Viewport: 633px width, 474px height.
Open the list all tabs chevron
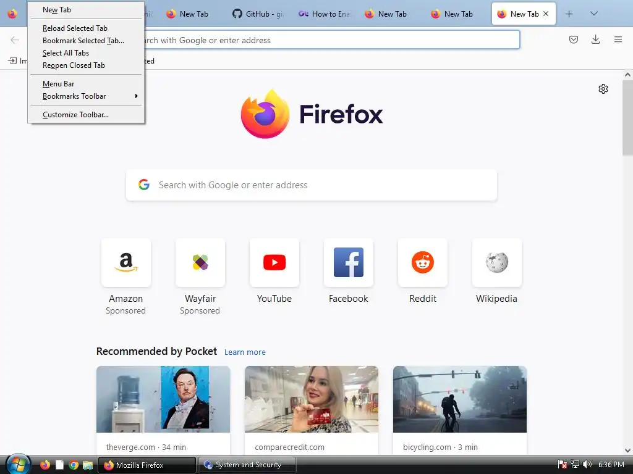point(593,14)
